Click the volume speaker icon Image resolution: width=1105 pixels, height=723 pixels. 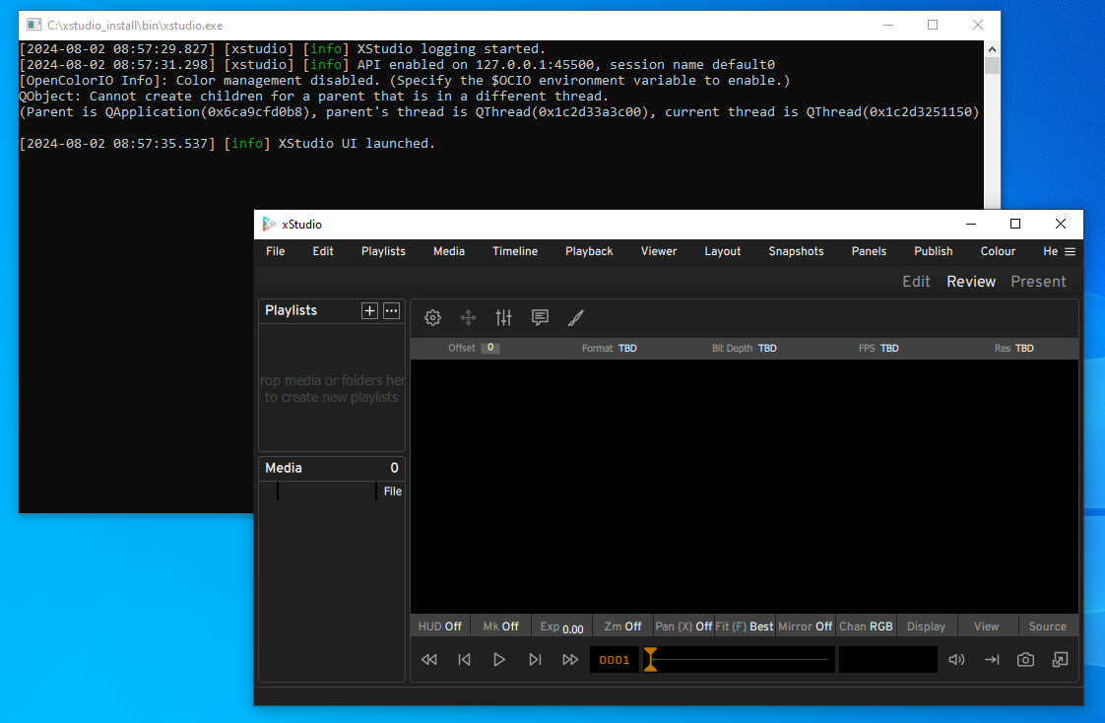click(x=955, y=659)
